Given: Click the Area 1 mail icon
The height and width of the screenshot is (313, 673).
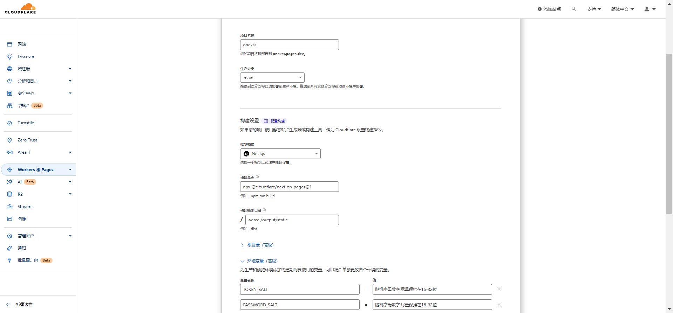Looking at the screenshot, I should click(9, 152).
